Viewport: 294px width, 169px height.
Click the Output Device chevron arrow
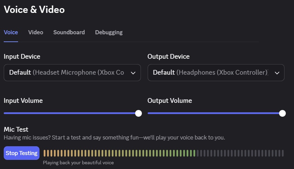pyautogui.click(x=277, y=73)
